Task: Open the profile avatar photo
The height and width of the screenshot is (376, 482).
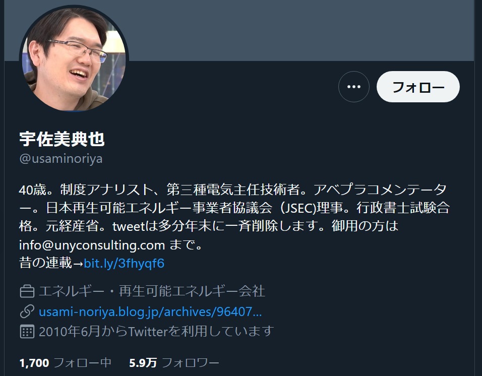Action: [74, 58]
